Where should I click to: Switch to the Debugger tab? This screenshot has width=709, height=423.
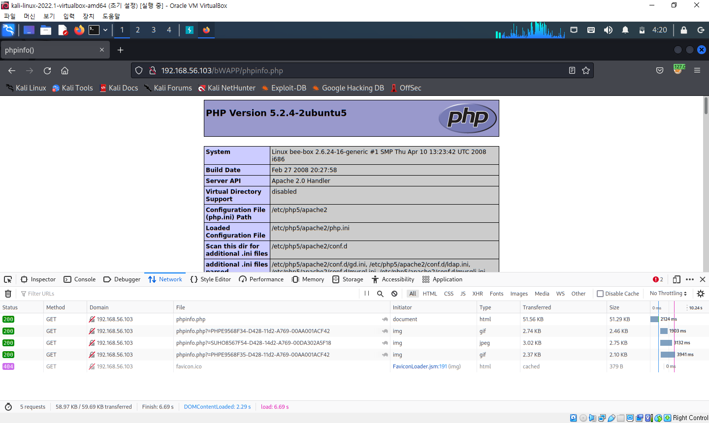122,279
